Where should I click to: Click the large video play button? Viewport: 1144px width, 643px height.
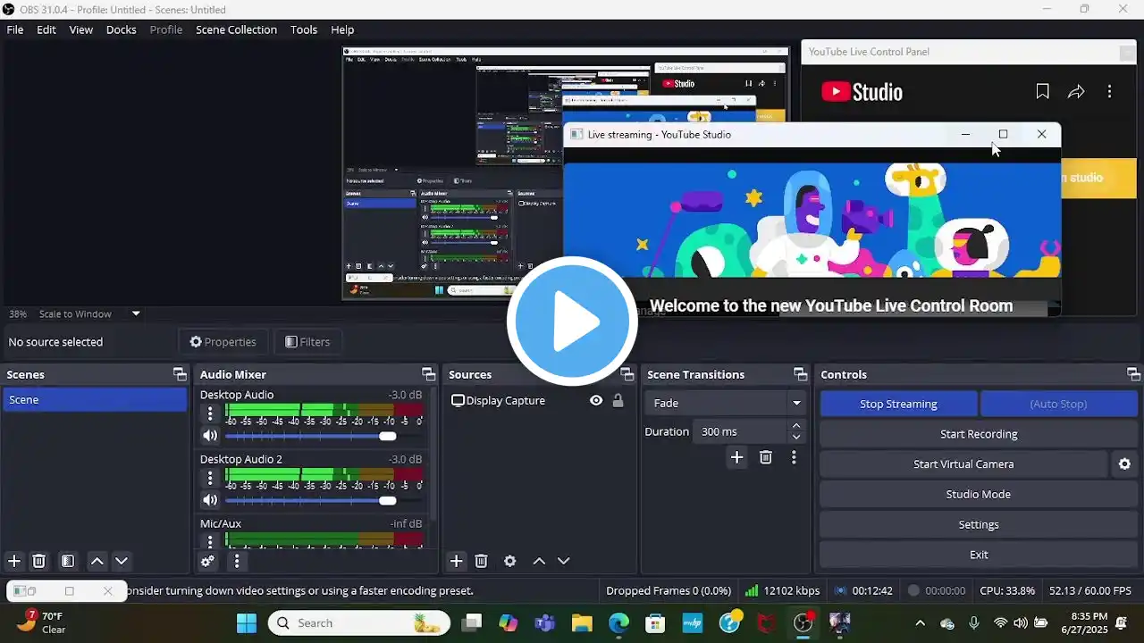point(572,321)
